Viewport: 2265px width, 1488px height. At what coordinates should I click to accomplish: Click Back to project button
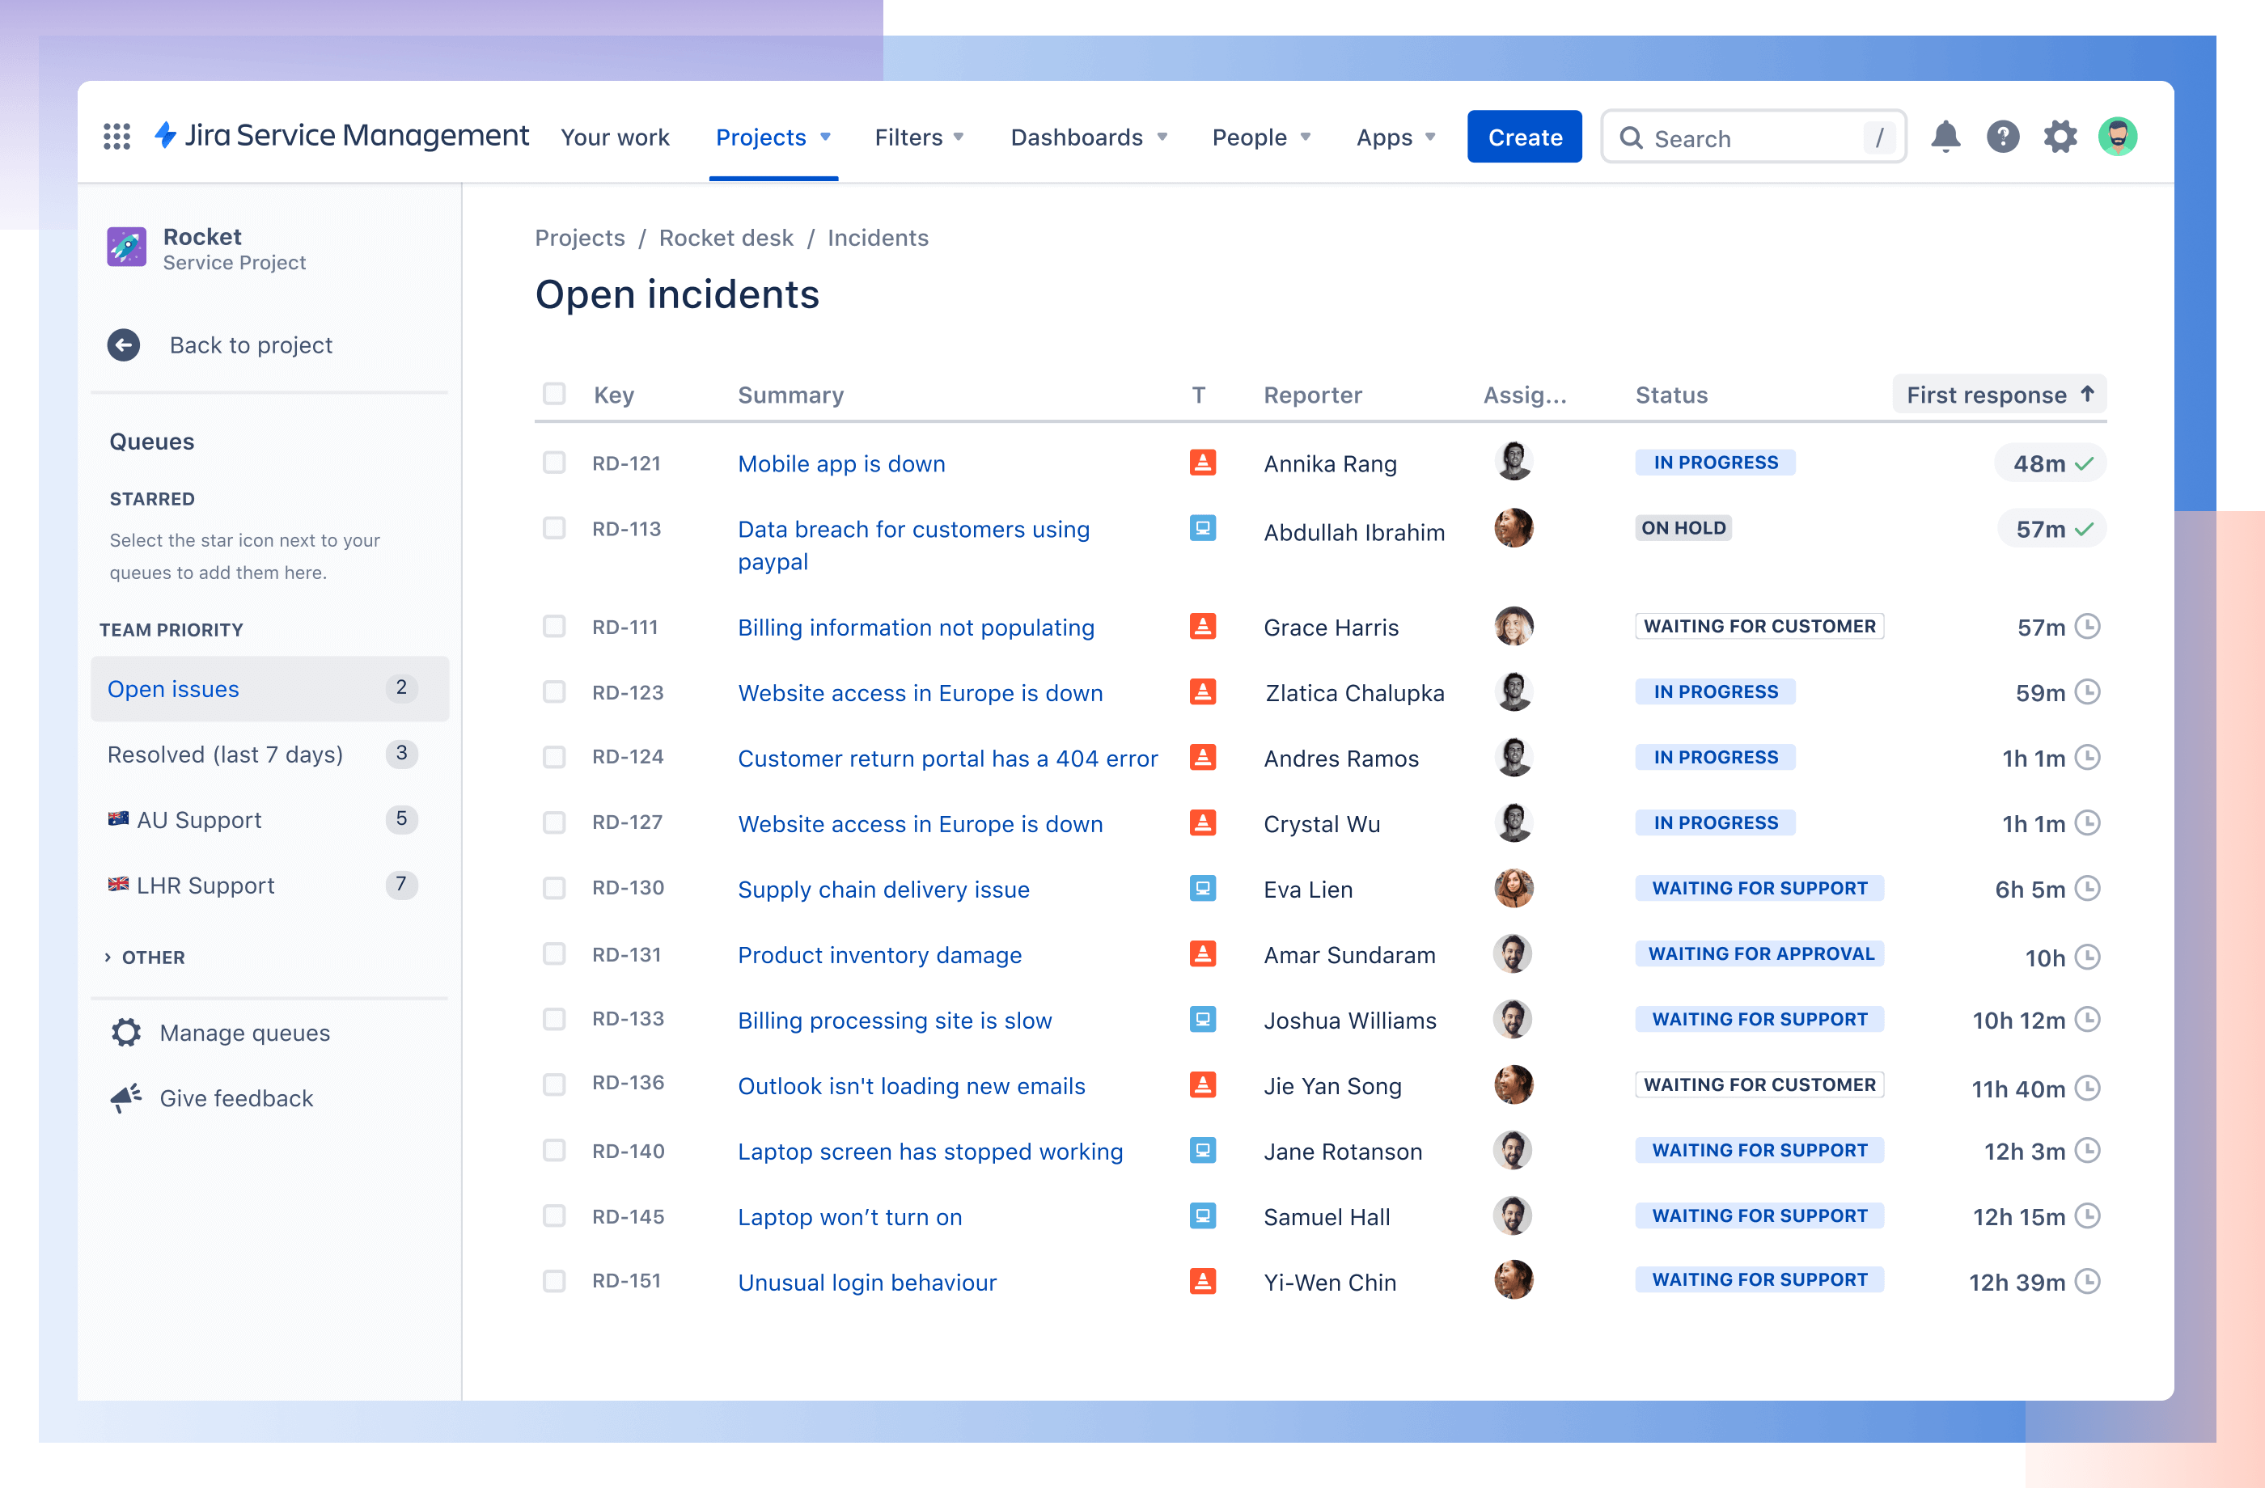[x=251, y=344]
